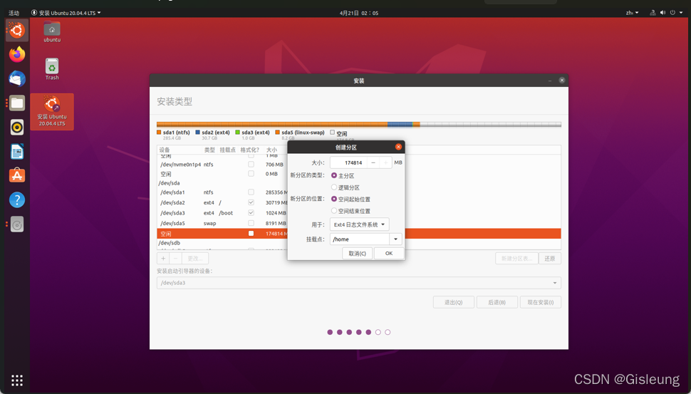This screenshot has width=691, height=394.
Task: Open the clock showing 4月21日 02:05
Action: [359, 13]
